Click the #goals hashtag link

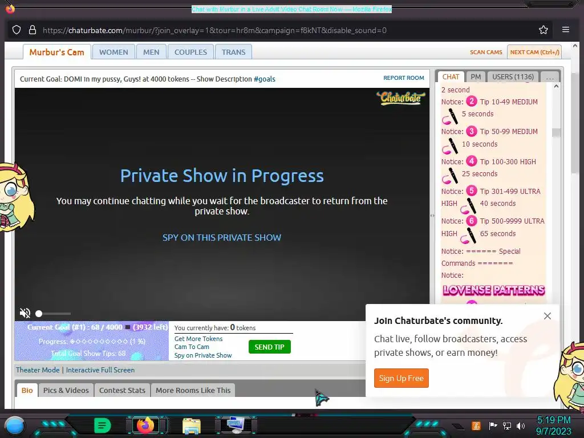tap(265, 79)
